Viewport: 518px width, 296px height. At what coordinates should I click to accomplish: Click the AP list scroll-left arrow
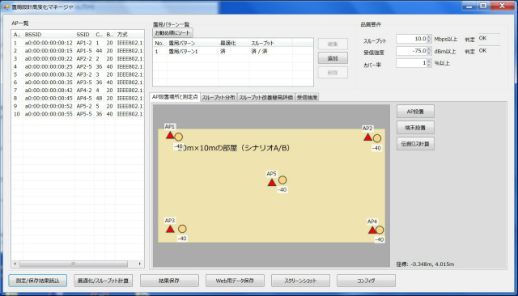(15, 264)
